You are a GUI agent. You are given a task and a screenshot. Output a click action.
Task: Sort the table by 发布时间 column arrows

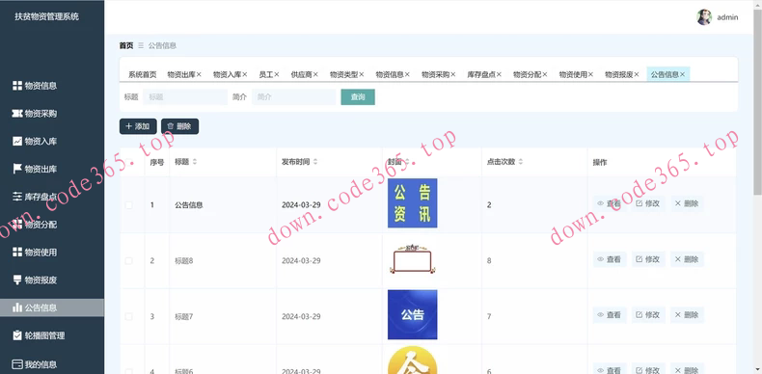(314, 162)
